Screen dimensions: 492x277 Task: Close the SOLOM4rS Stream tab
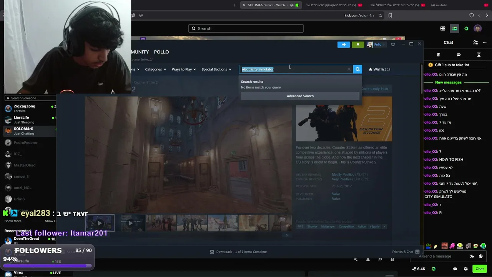click(244, 5)
